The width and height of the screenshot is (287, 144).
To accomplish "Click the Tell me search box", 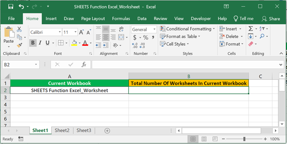I will tap(244, 19).
